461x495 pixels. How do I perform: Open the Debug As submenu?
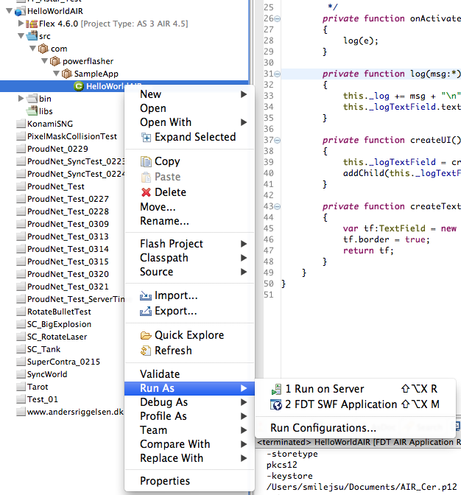[x=190, y=402]
